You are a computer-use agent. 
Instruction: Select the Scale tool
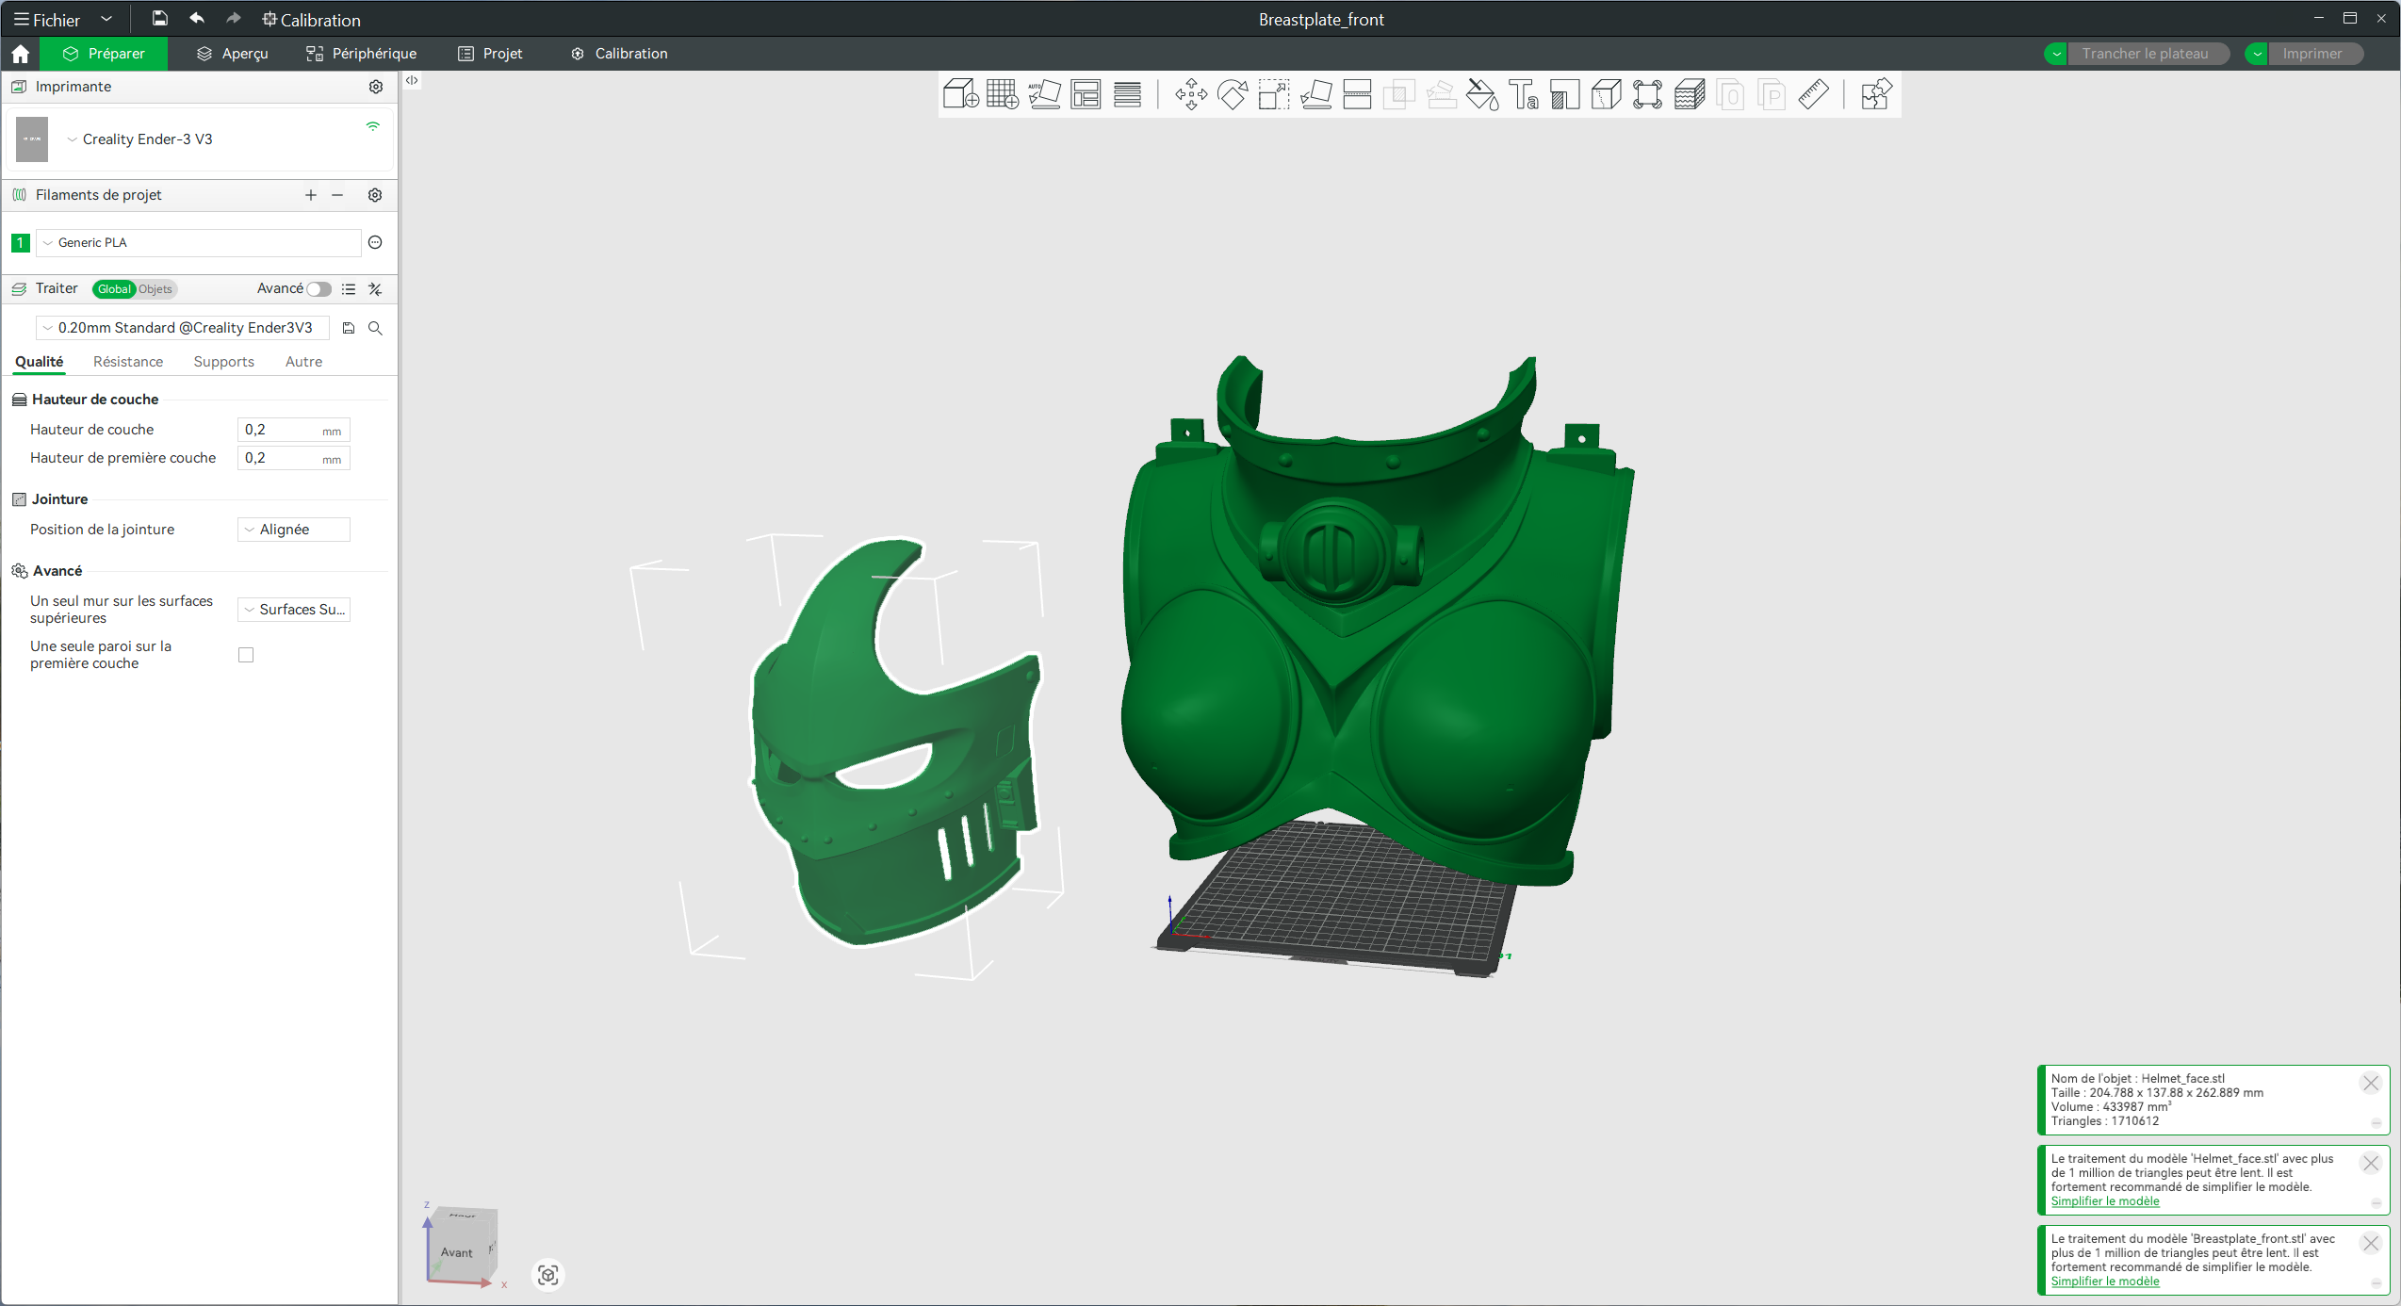[1274, 95]
